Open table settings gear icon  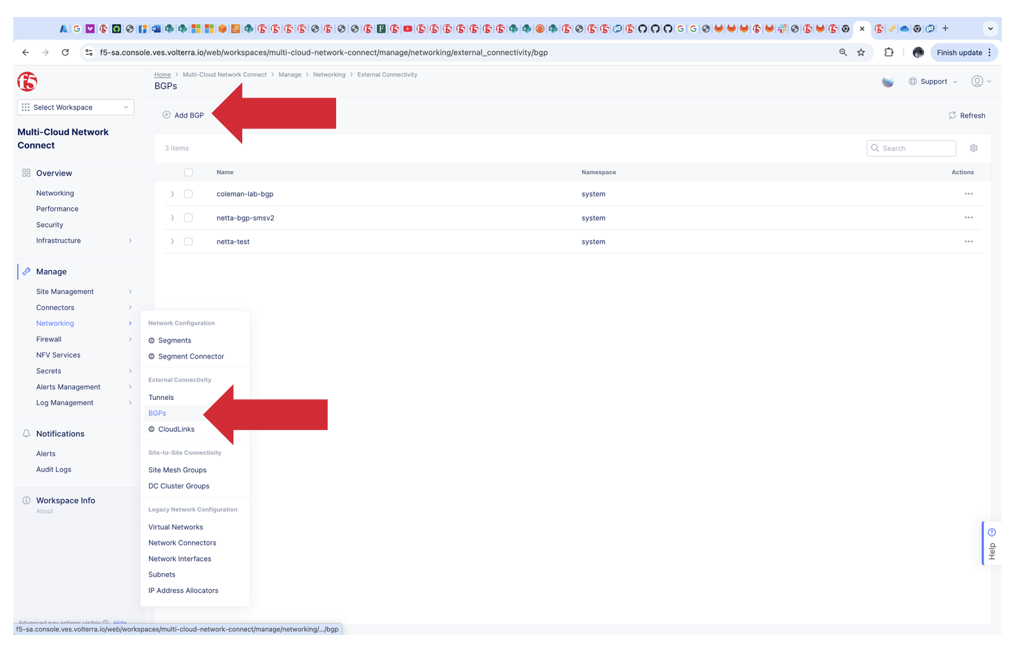(x=973, y=148)
